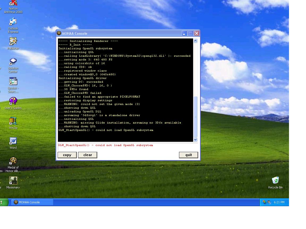Click line '...GLW_ChoosePFD( 16, 16, 0 )'
Screen dimensions: 306x229
pyautogui.click(x=85, y=86)
